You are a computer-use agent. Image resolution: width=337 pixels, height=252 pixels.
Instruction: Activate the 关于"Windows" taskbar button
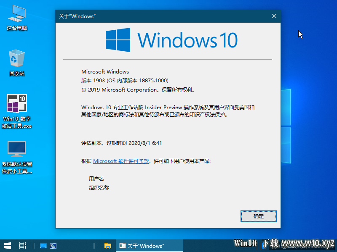tap(150, 246)
